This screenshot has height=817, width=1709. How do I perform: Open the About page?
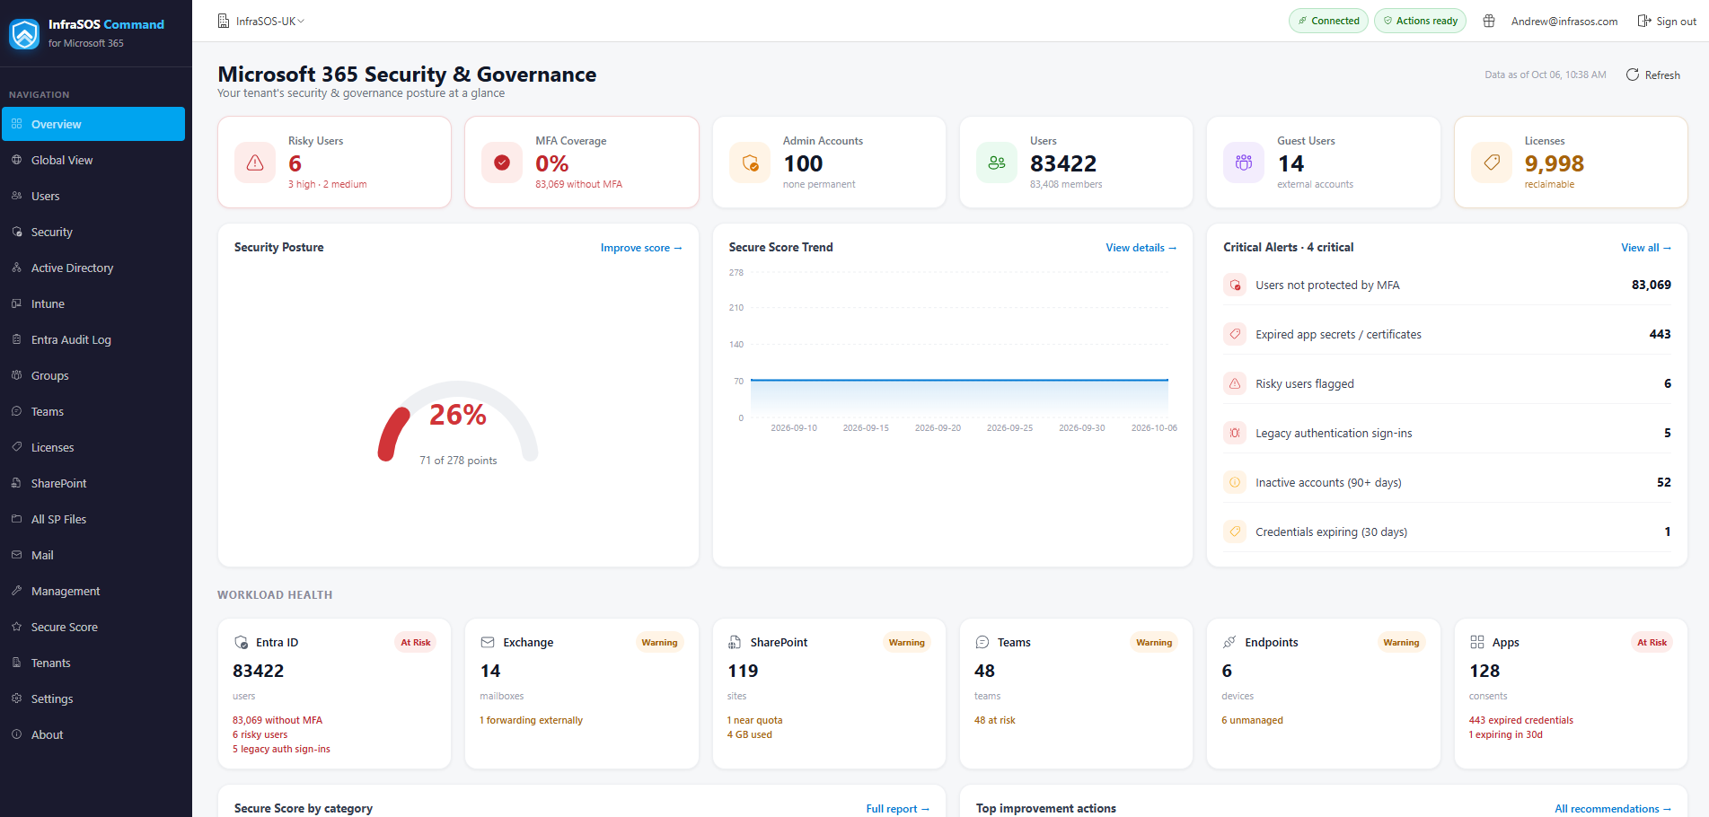[x=93, y=734]
